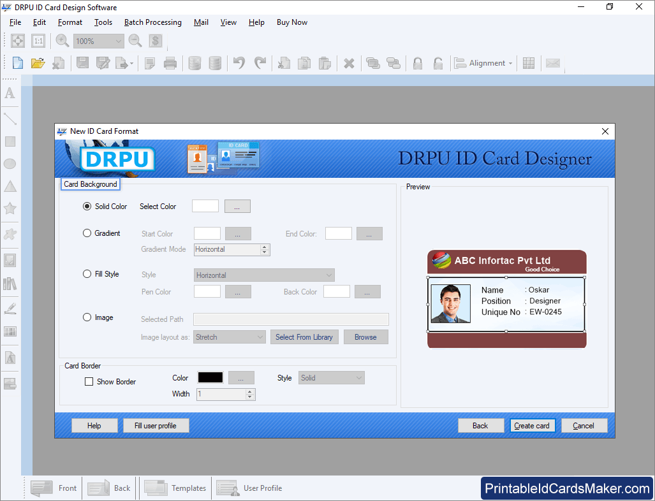
Task: Switch to the Templates tab
Action: coord(175,488)
